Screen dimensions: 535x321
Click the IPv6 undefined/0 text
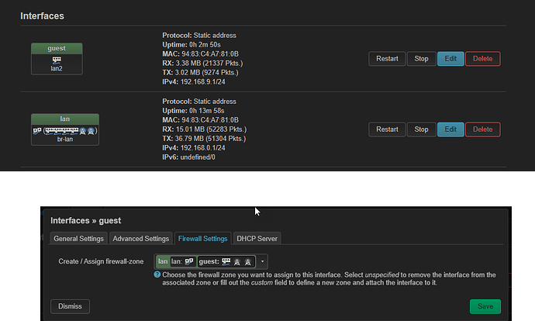(x=188, y=157)
